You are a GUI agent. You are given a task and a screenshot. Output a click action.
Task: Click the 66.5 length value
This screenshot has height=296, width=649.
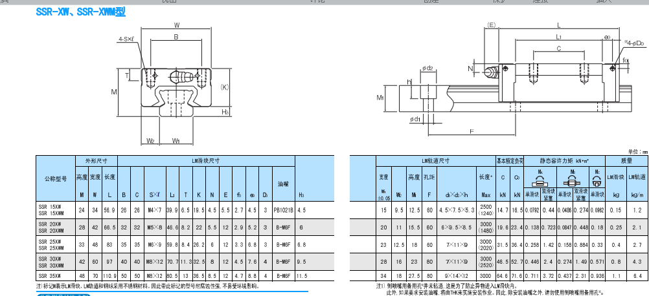click(110, 227)
